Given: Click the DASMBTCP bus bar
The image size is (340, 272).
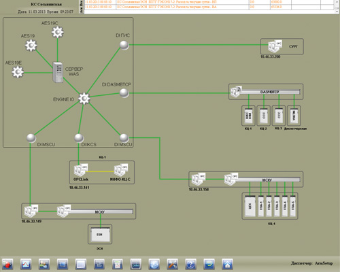Looking at the screenshot, I should tap(270, 92).
